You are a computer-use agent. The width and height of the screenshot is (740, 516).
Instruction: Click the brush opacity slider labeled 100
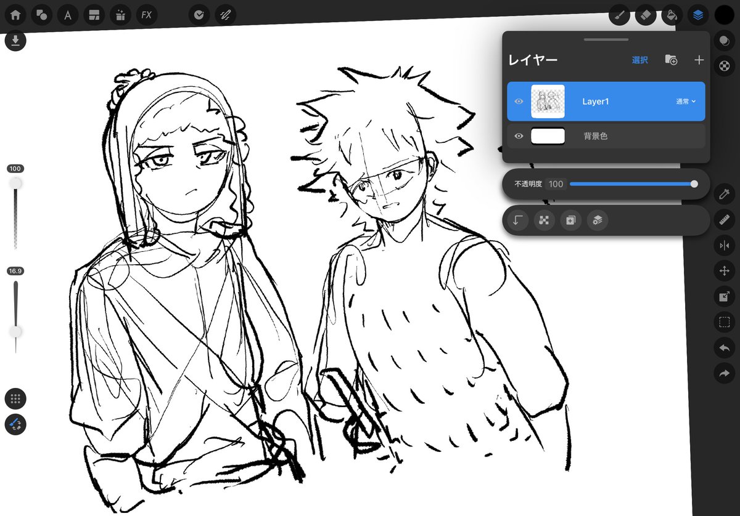[15, 212]
